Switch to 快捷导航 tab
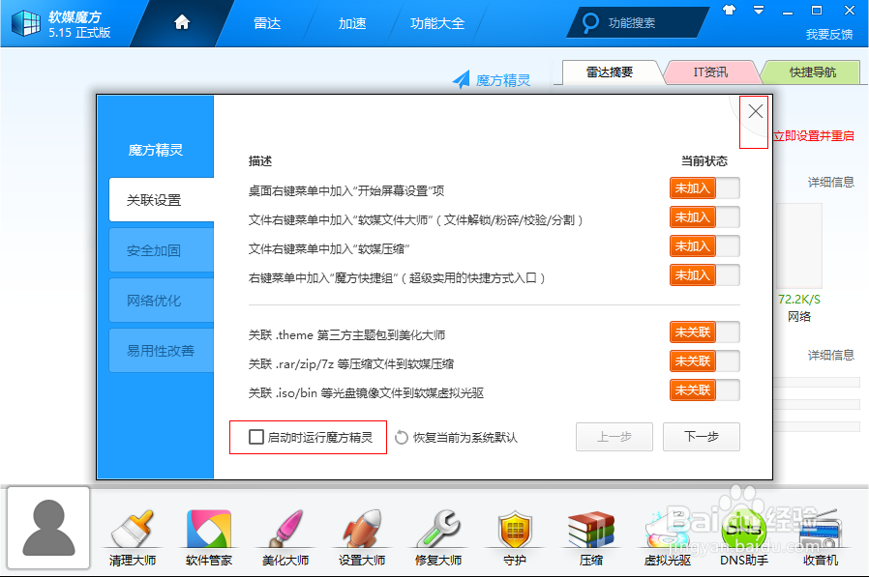The image size is (869, 577). pos(813,72)
